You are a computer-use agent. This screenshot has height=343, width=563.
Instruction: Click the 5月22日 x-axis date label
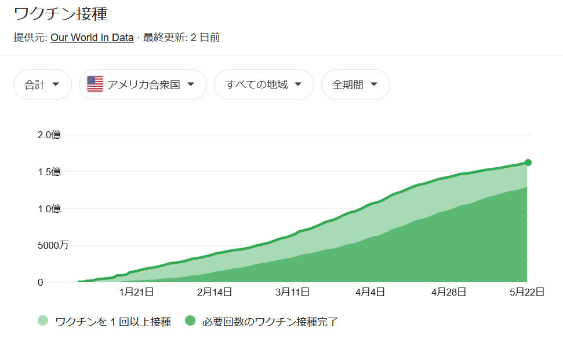[x=527, y=292]
